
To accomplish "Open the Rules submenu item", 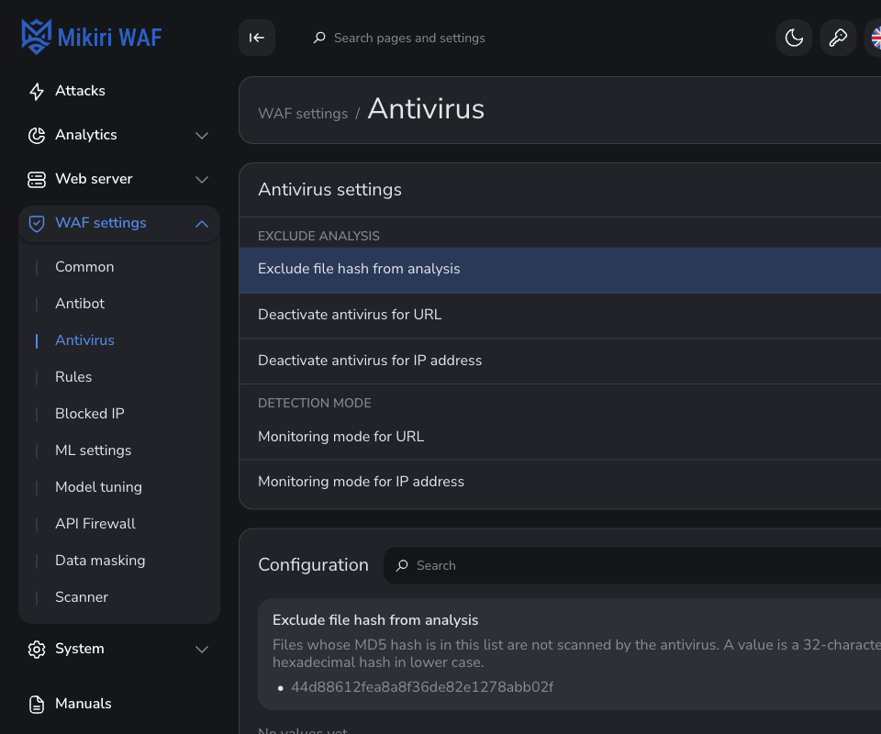I will click(73, 377).
